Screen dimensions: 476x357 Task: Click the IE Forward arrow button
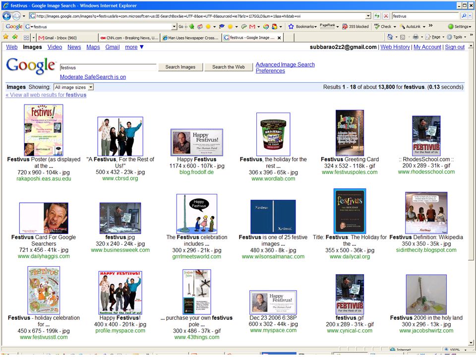[x=16, y=16]
